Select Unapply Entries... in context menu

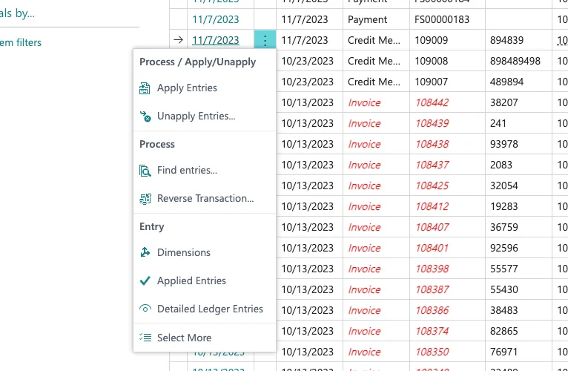click(196, 116)
